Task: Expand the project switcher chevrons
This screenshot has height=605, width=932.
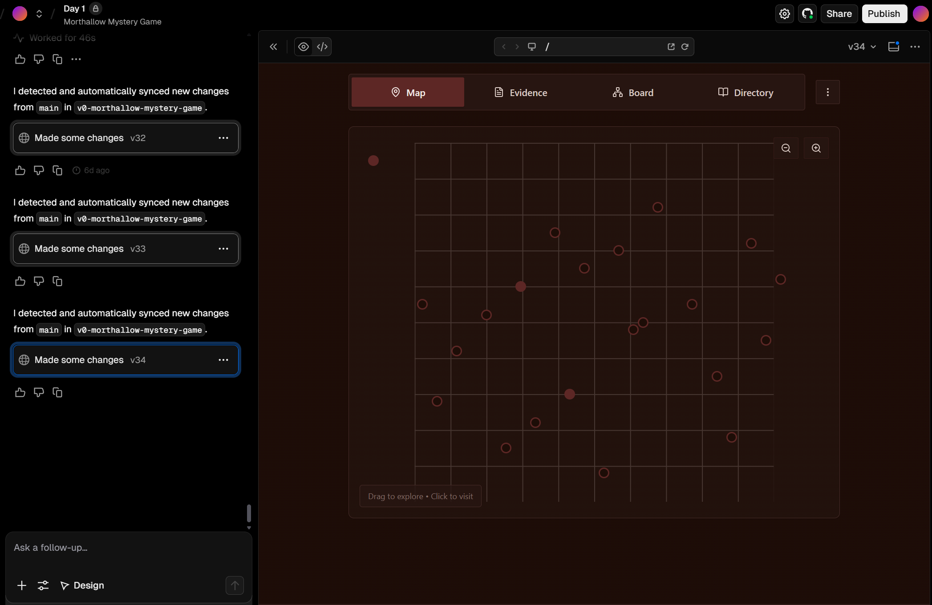Action: (x=39, y=14)
